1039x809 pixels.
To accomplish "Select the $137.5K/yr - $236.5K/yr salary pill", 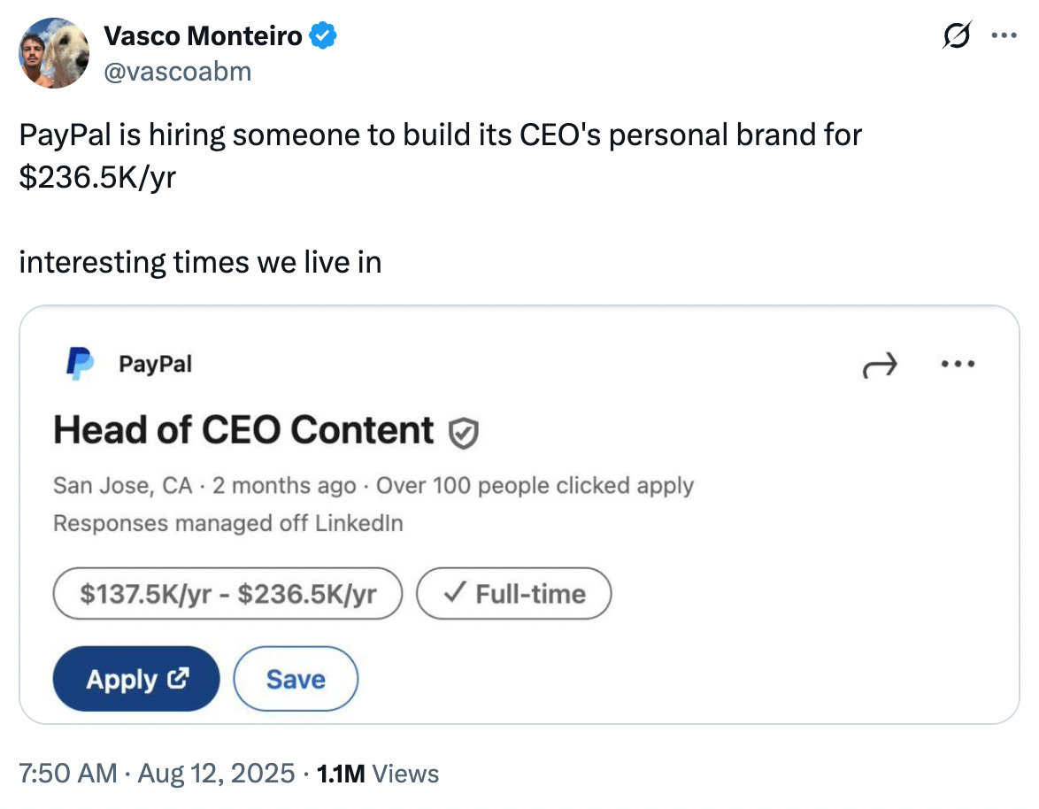I will 228,593.
